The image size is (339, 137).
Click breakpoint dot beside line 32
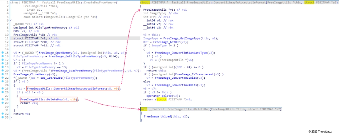(x=3, y=114)
